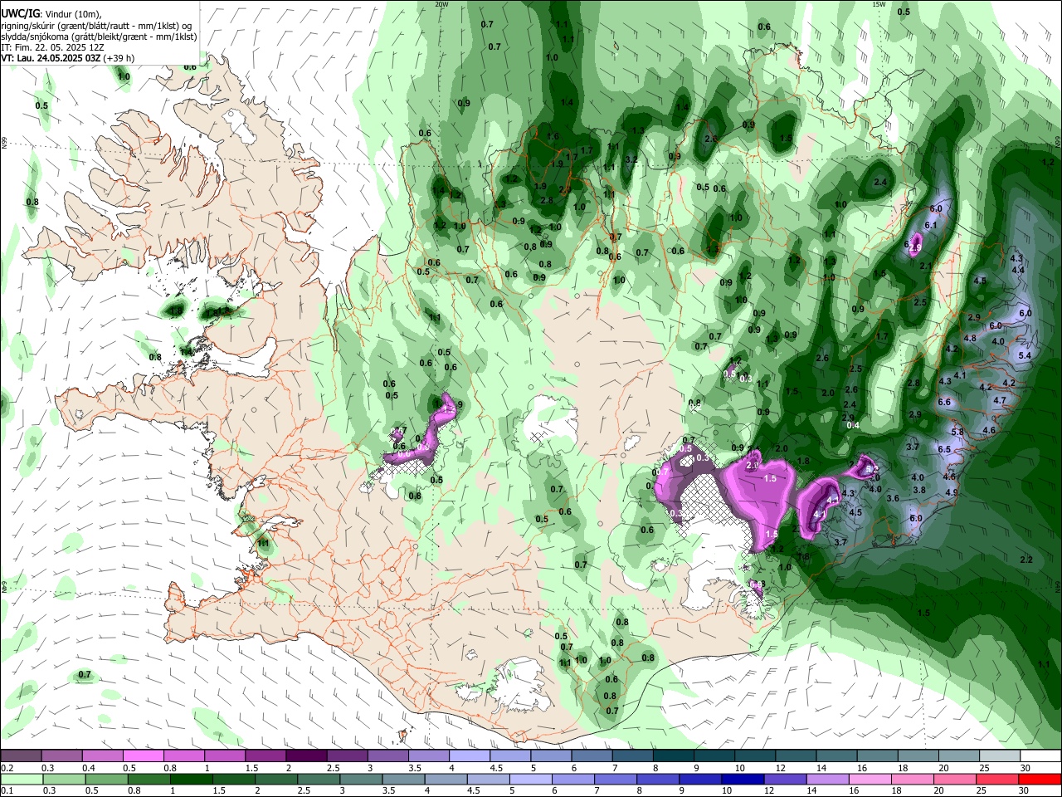
Task: Pick the bright red rain swatch after 30
Action: tap(1040, 779)
